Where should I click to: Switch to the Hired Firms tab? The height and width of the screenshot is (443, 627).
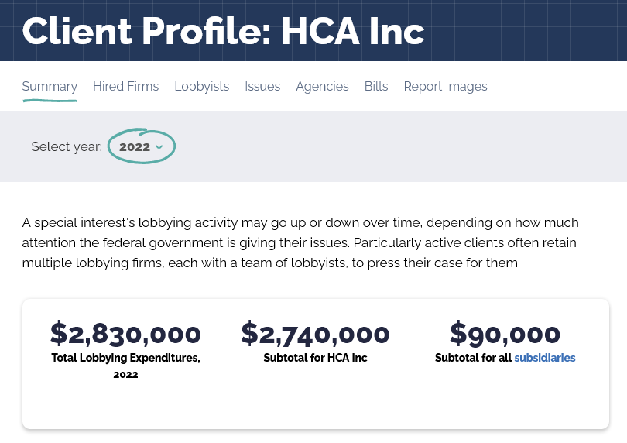[125, 87]
